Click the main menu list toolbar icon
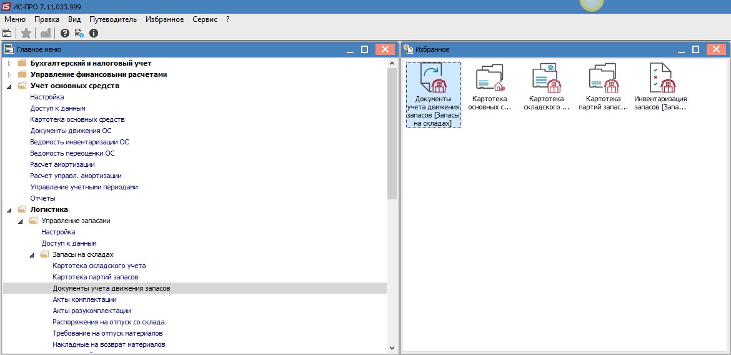 coord(7,33)
